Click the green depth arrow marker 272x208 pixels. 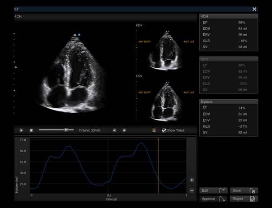click(x=16, y=67)
